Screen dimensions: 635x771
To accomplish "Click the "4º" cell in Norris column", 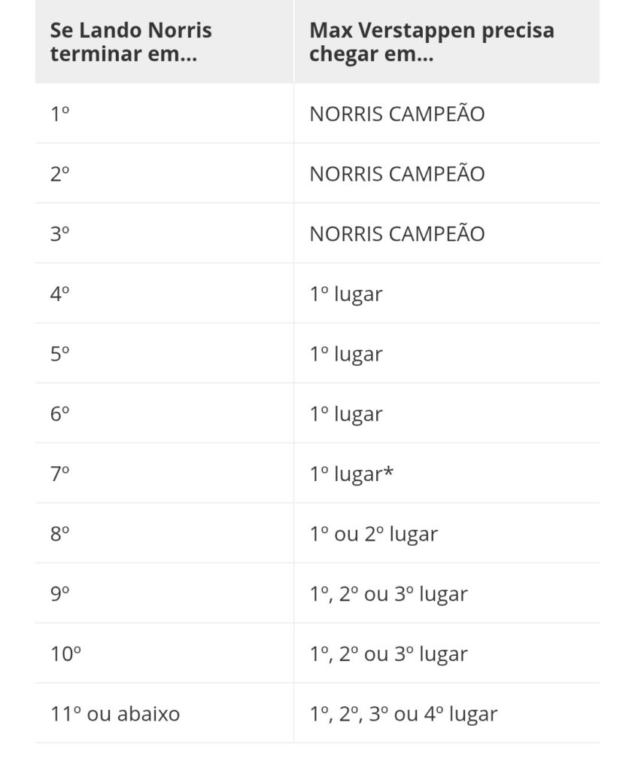I will 60,294.
